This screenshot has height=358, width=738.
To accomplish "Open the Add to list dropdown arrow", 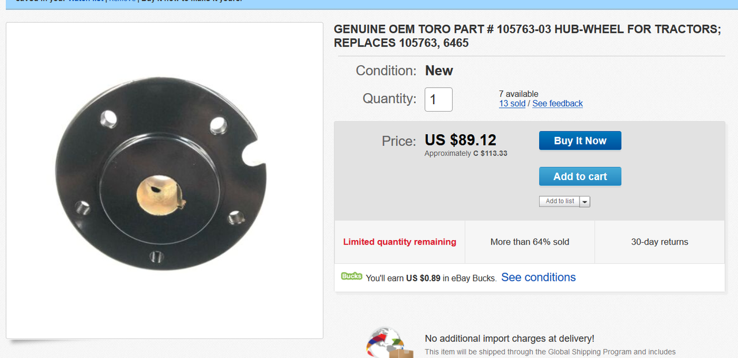I will point(585,201).
